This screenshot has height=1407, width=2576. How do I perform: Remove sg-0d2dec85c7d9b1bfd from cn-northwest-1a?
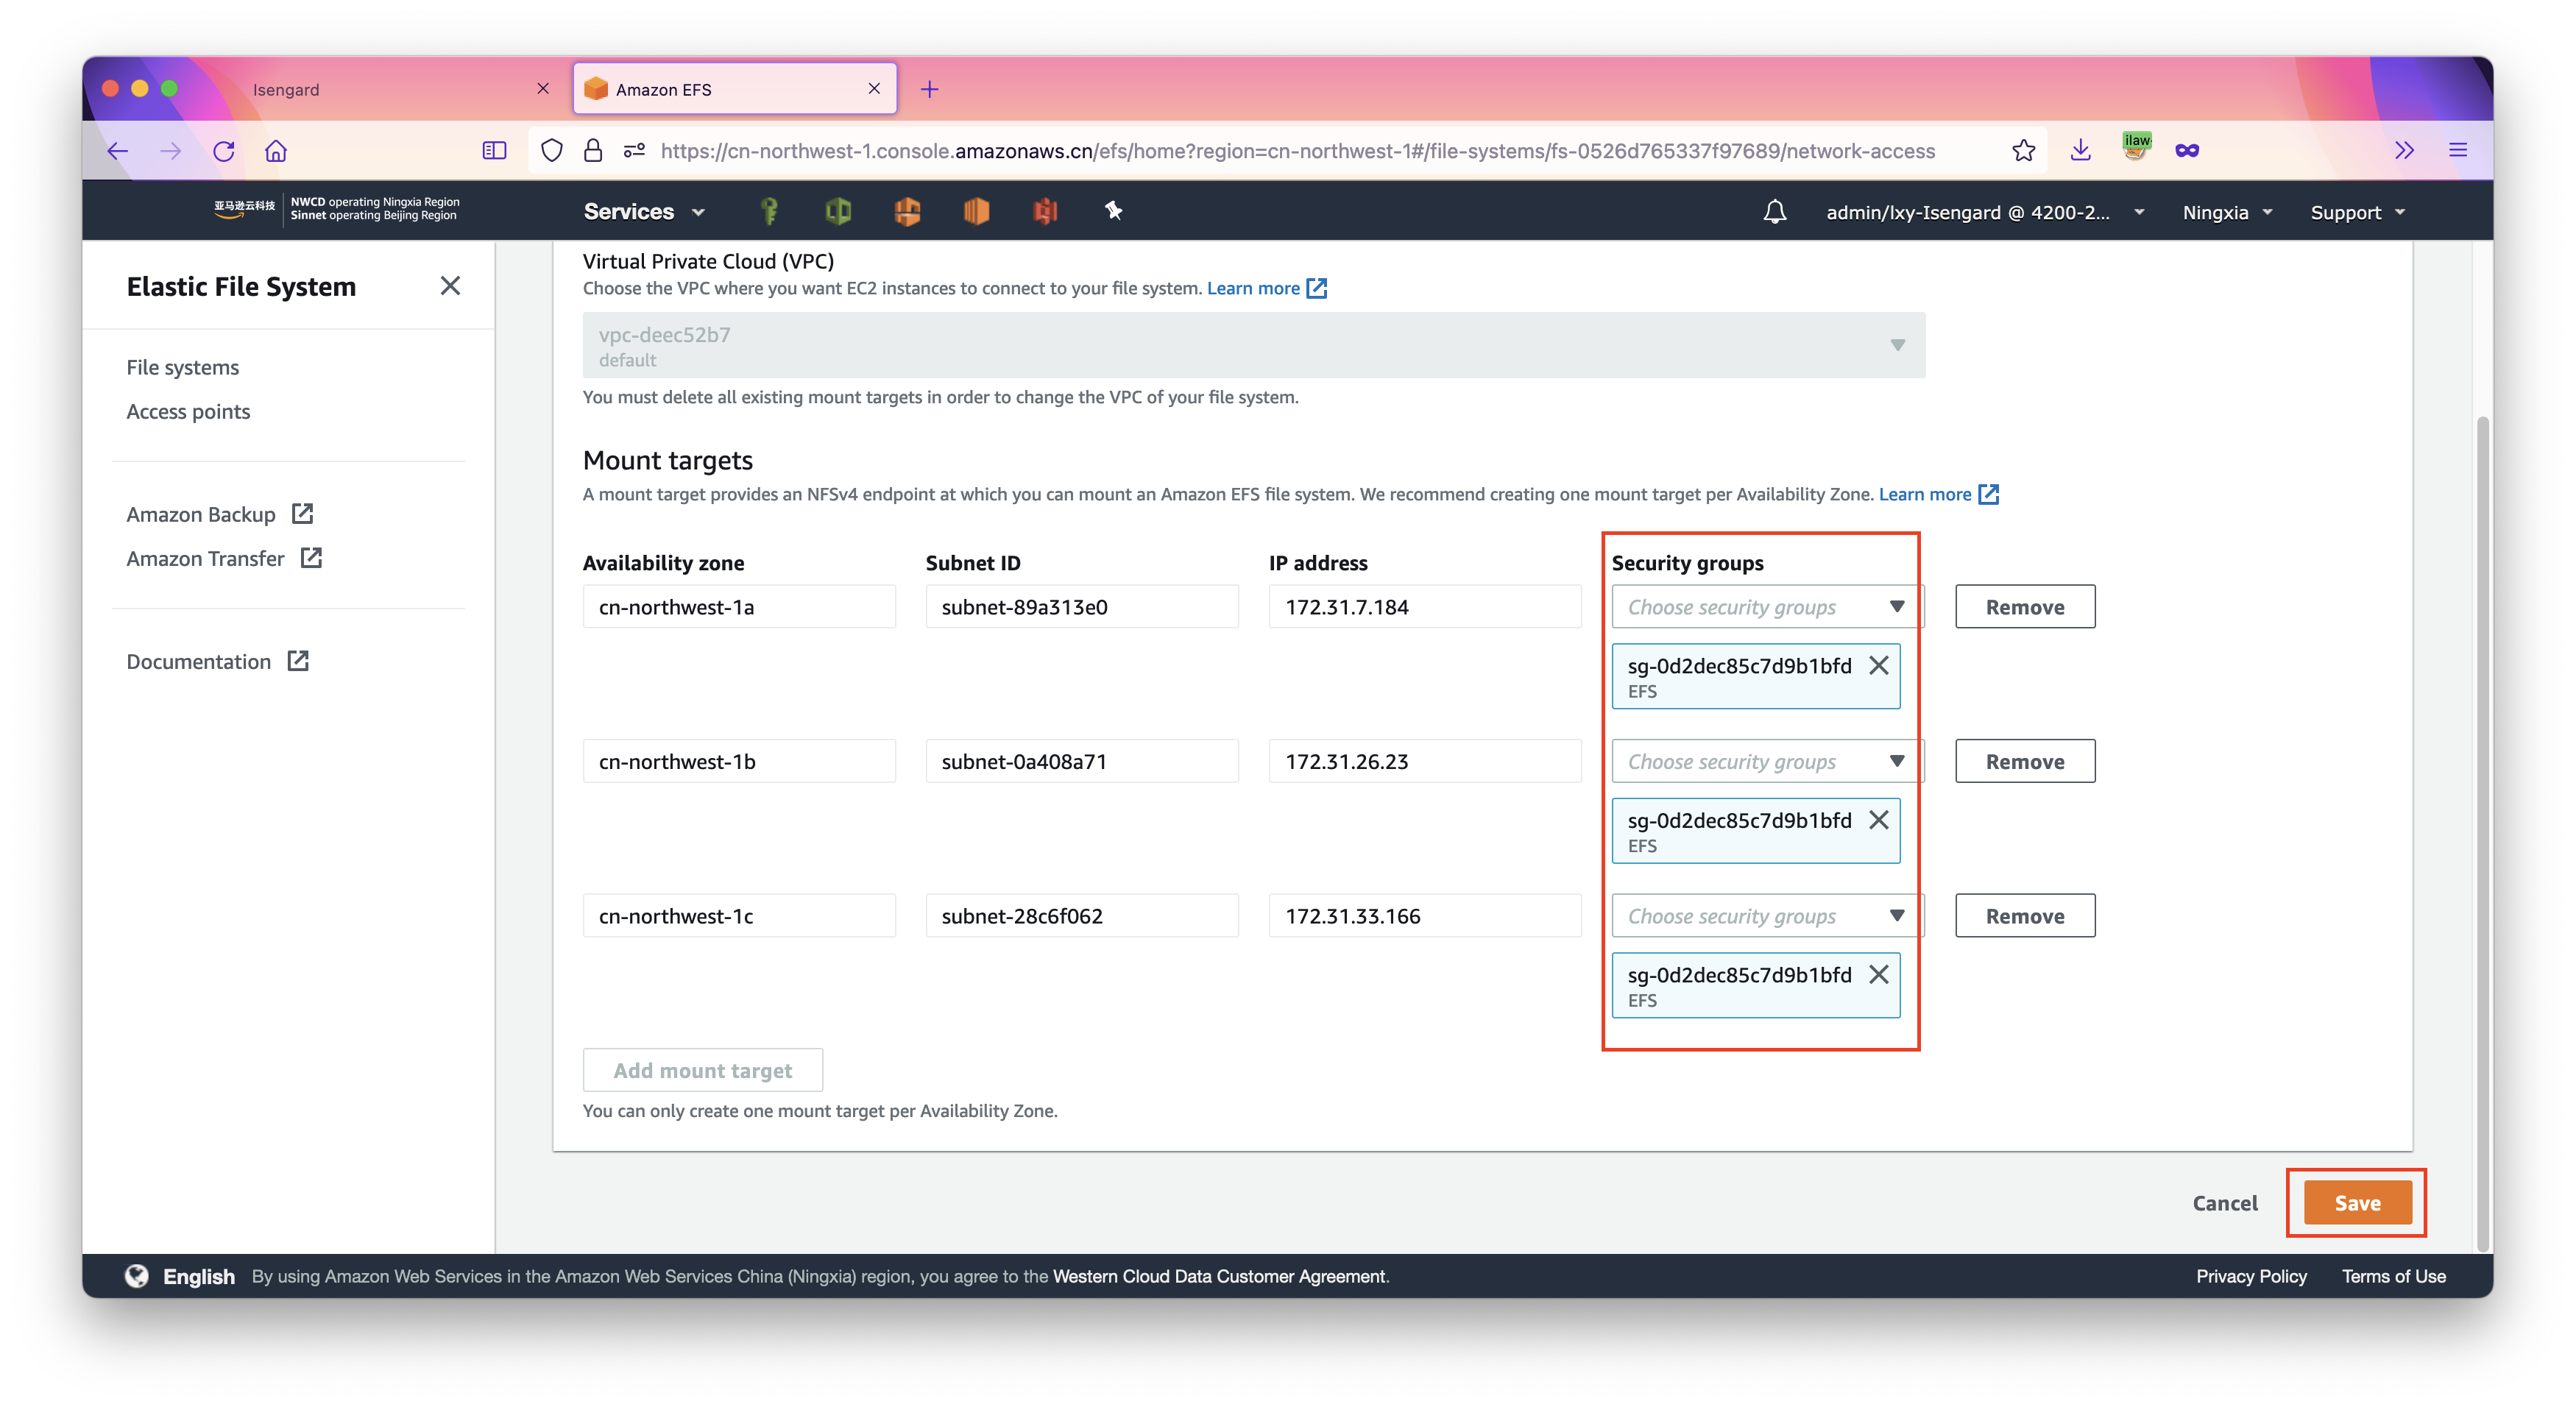coord(1879,666)
